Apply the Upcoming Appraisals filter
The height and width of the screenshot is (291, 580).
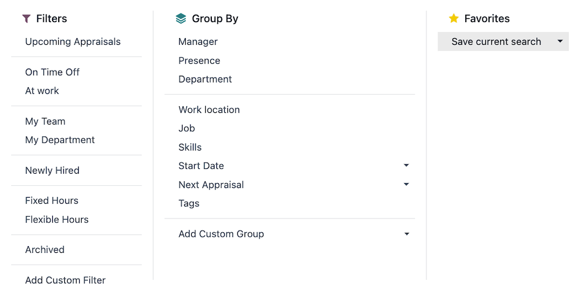point(73,42)
